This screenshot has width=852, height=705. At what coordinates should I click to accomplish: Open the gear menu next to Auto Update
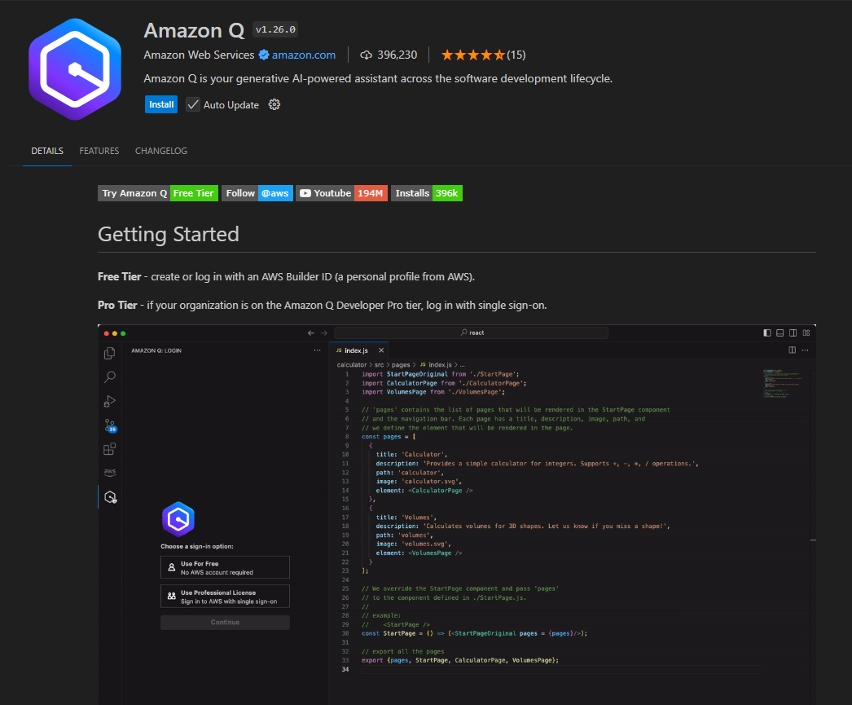pos(274,104)
